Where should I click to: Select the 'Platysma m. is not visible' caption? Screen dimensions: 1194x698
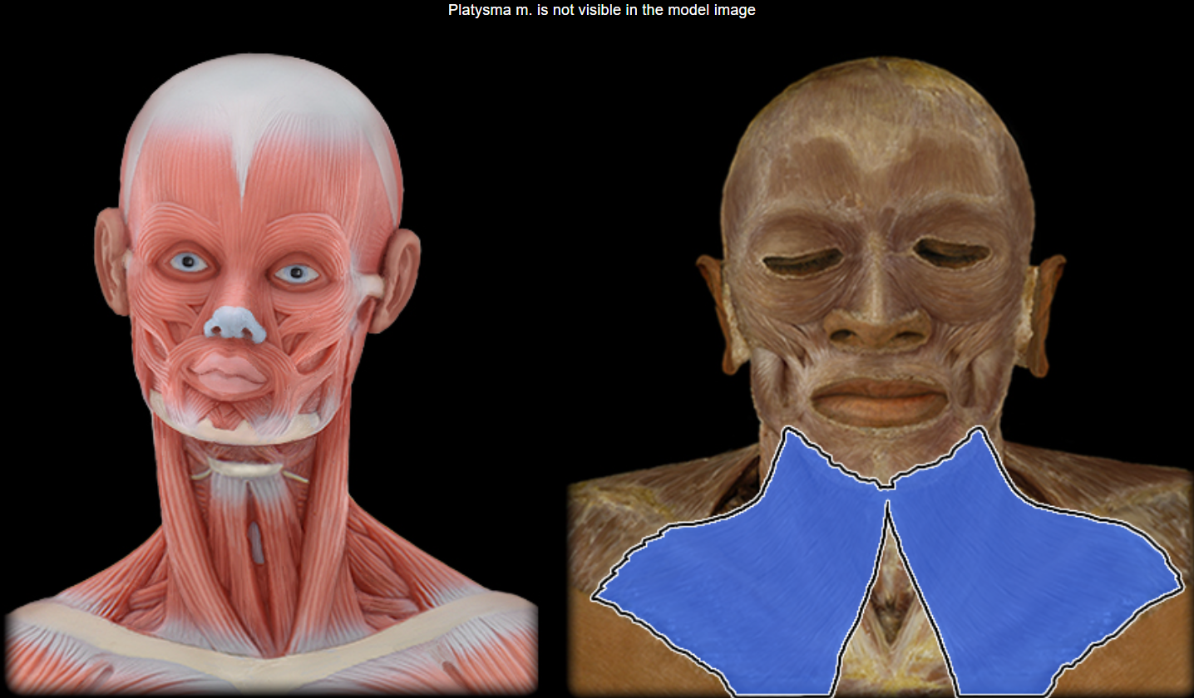tap(601, 11)
